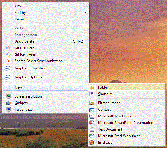
Task: Click the arrow next to New
Action: tap(85, 87)
